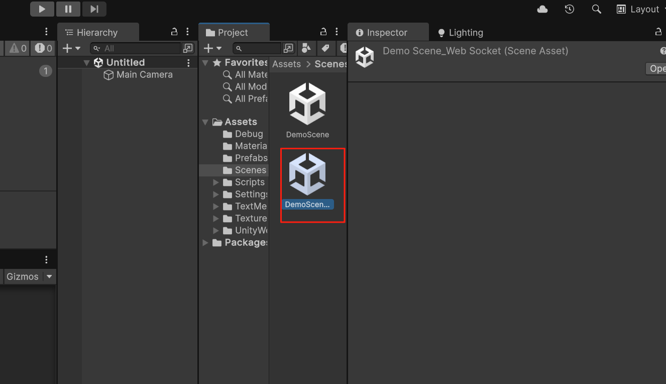The image size is (666, 384).
Task: Switch to the Project tab
Action: (234, 32)
